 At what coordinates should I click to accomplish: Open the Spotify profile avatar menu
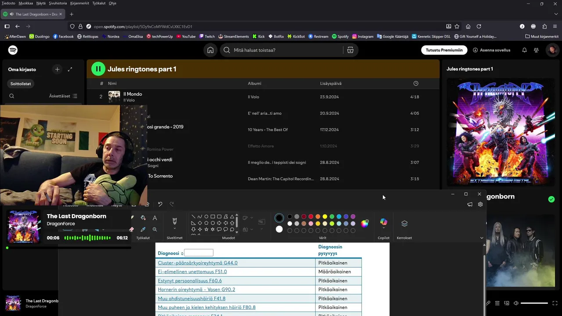coord(552,50)
